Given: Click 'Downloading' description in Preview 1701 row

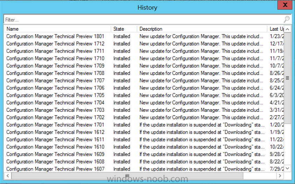Looking at the screenshot, I should (x=202, y=125).
